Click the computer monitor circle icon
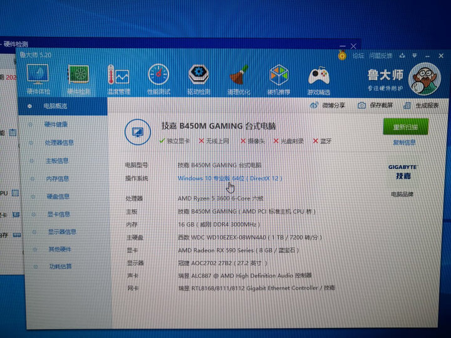Screen dimensions: 451x338 click(138, 132)
